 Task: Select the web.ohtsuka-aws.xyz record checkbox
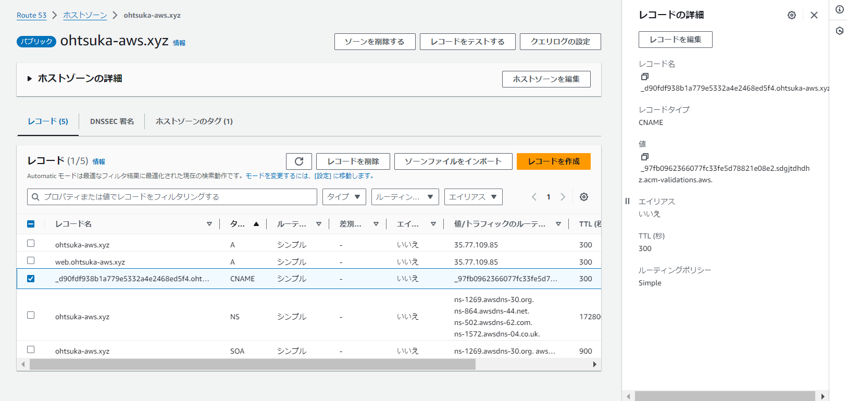coord(31,261)
